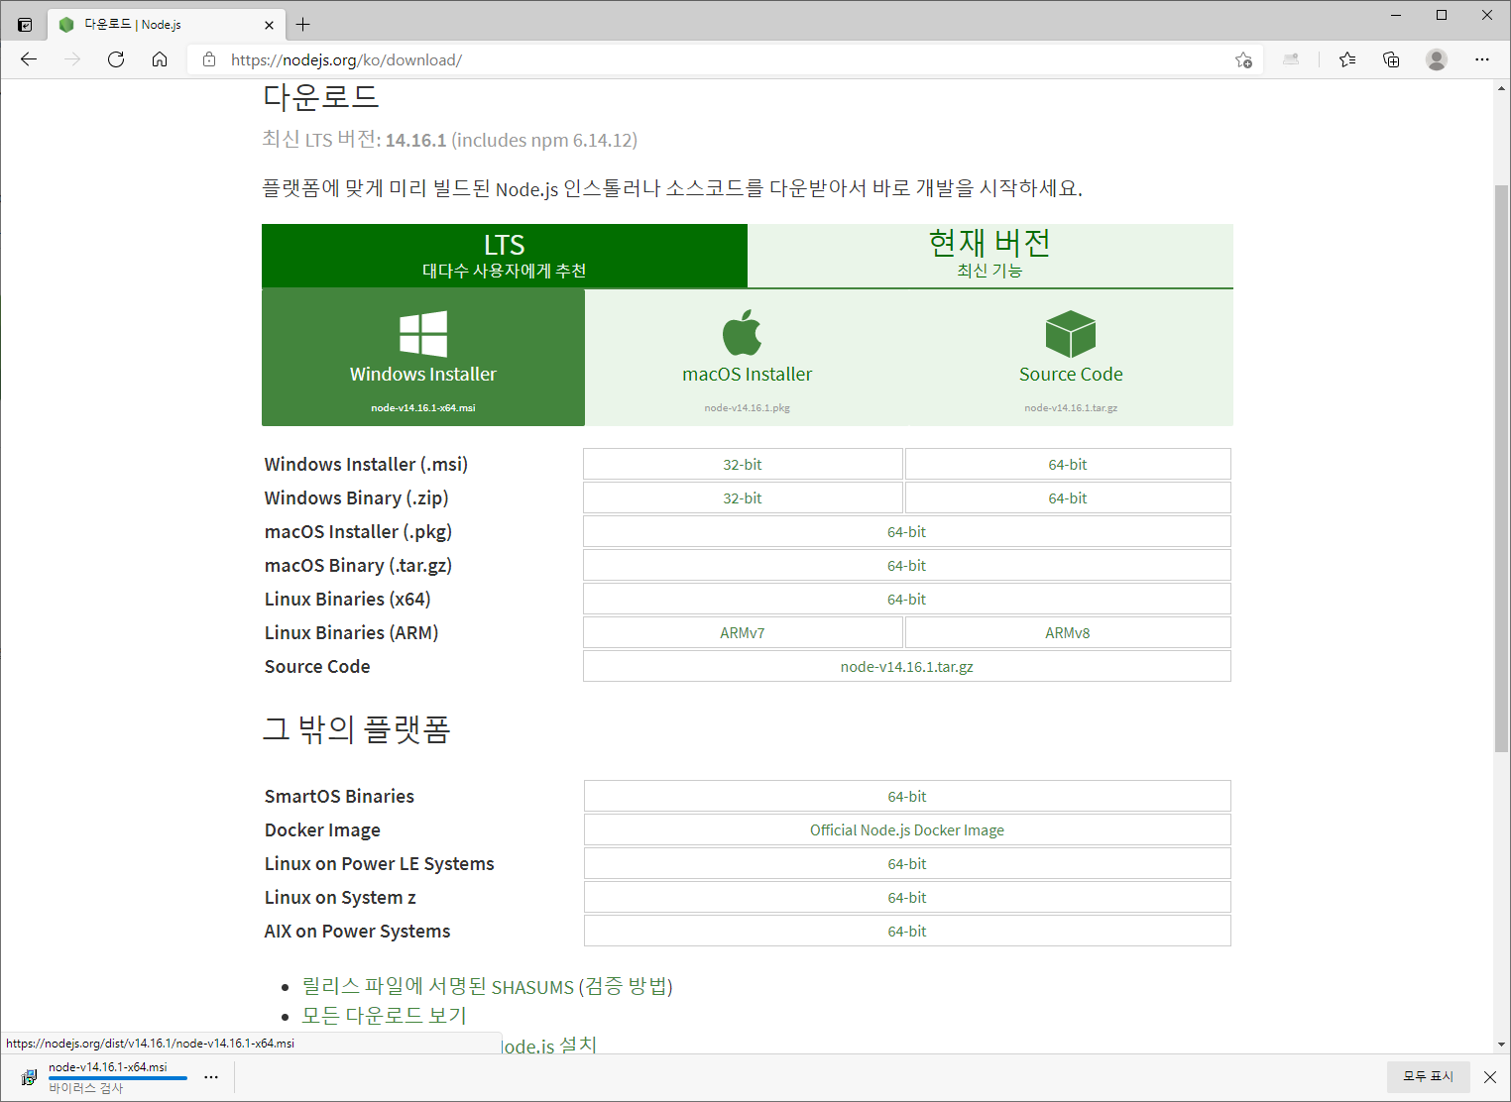Click the user profile avatar
1511x1102 pixels.
click(x=1437, y=59)
